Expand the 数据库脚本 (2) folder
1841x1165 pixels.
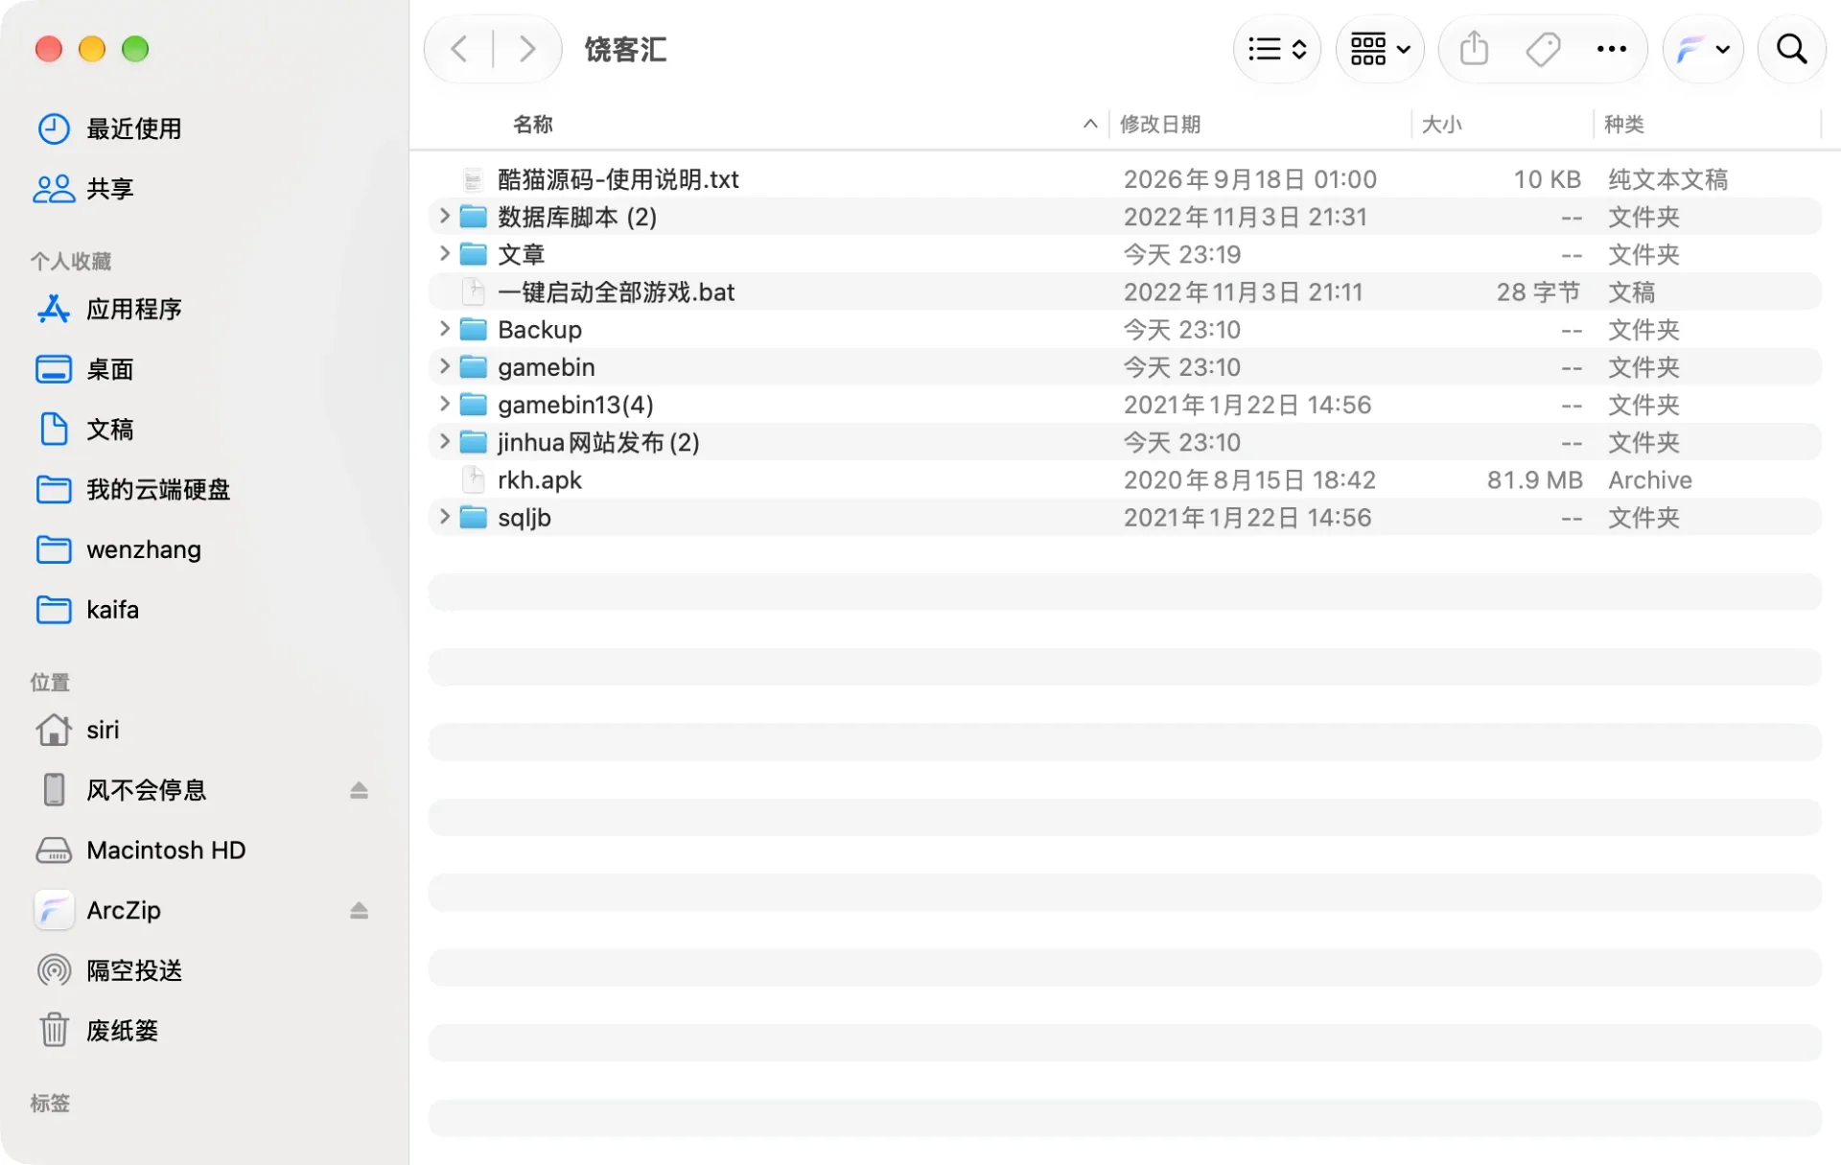[x=444, y=216]
